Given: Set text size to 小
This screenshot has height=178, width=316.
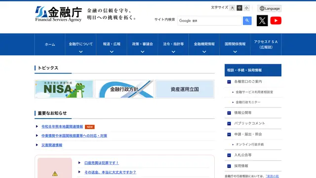Looking at the screenshot, I should [246, 8].
